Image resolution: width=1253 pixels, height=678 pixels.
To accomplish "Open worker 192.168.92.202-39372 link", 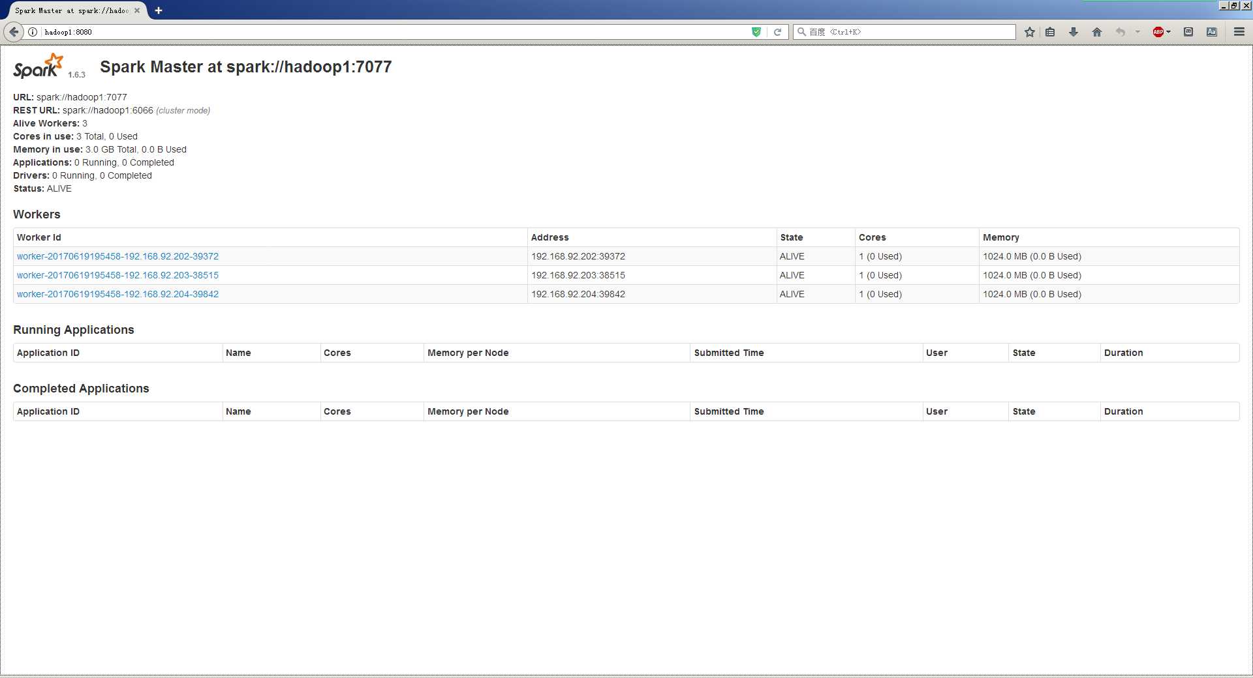I will pyautogui.click(x=117, y=256).
